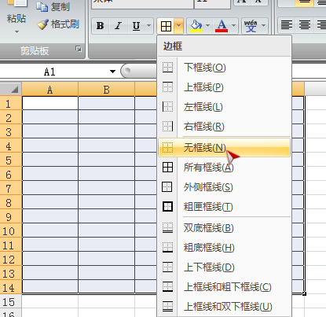Open the paste options dropdown arrow
326x317 pixels.
click(x=16, y=32)
